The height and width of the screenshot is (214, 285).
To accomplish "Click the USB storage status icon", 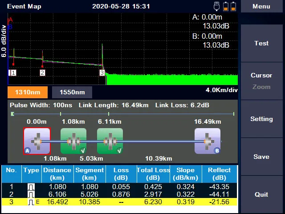I will tap(216, 6).
